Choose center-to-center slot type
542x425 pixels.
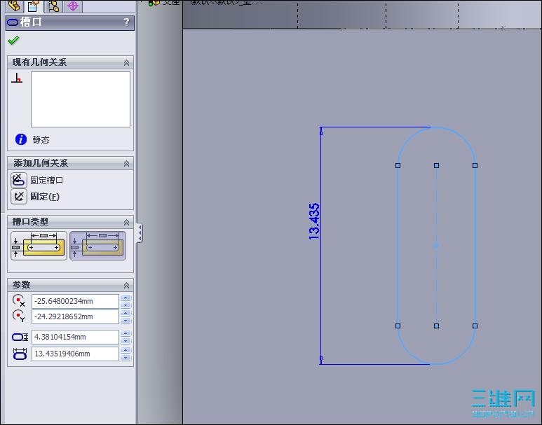click(39, 246)
